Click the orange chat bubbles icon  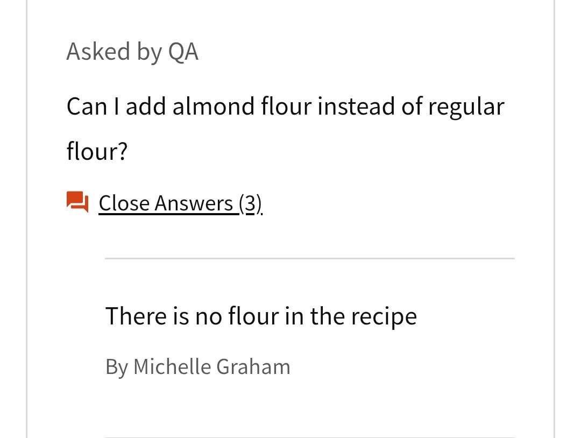click(x=77, y=202)
